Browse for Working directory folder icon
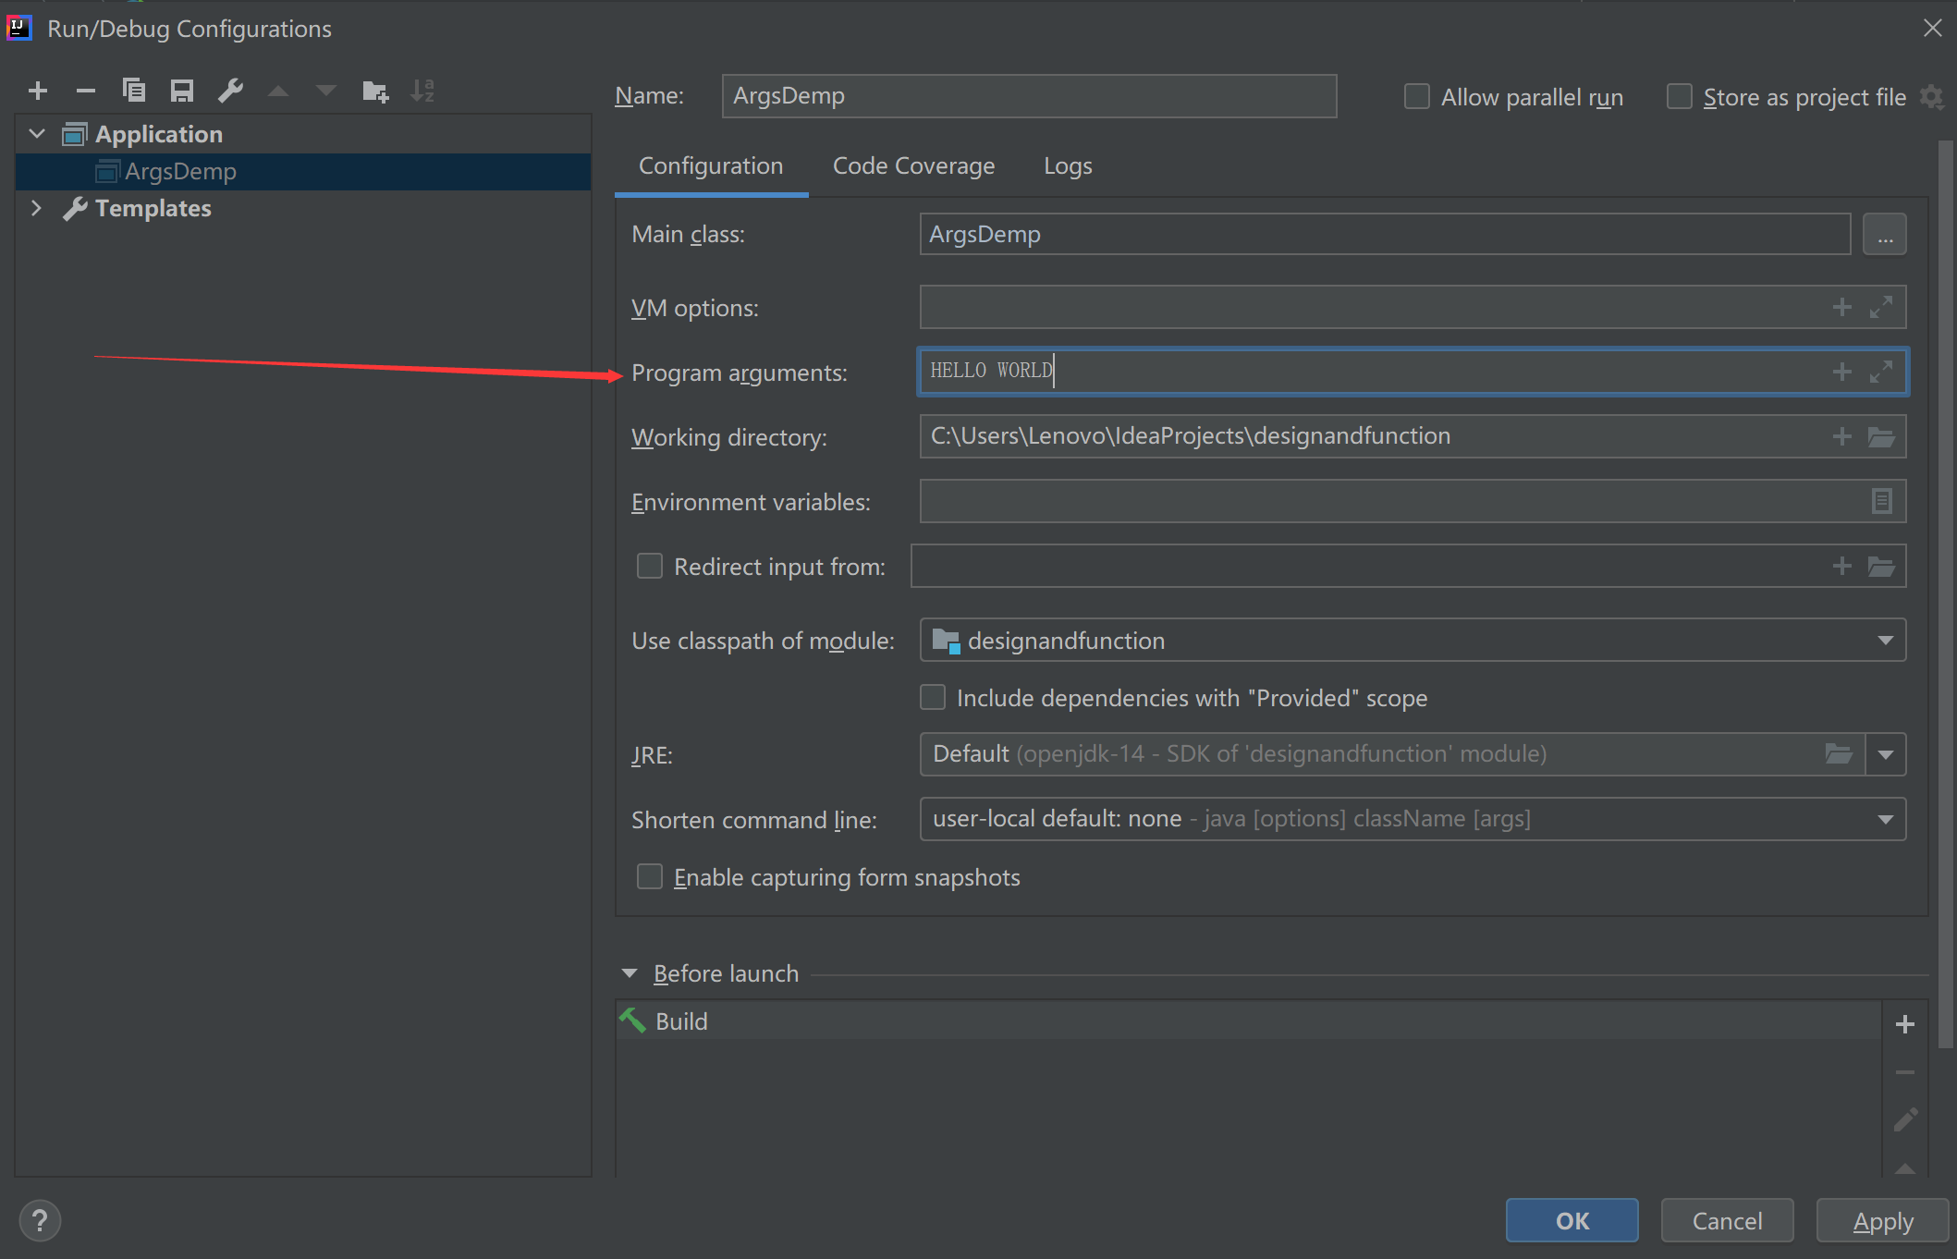 [x=1881, y=436]
